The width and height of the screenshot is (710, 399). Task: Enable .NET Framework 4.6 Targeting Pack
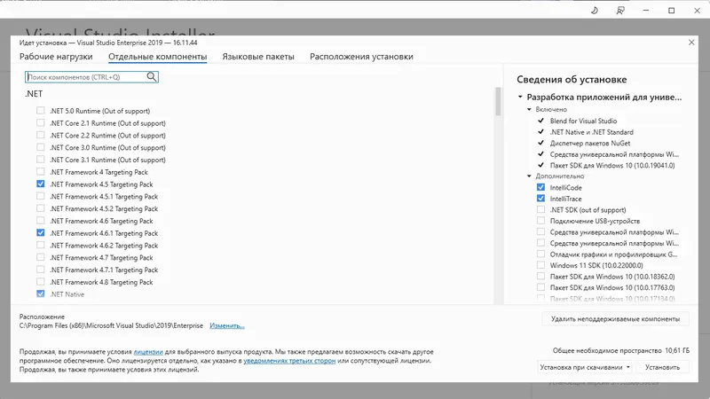[x=41, y=220]
